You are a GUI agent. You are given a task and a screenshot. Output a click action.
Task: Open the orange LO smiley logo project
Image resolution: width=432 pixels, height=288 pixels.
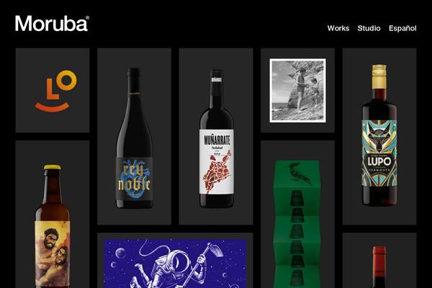pos(53,91)
